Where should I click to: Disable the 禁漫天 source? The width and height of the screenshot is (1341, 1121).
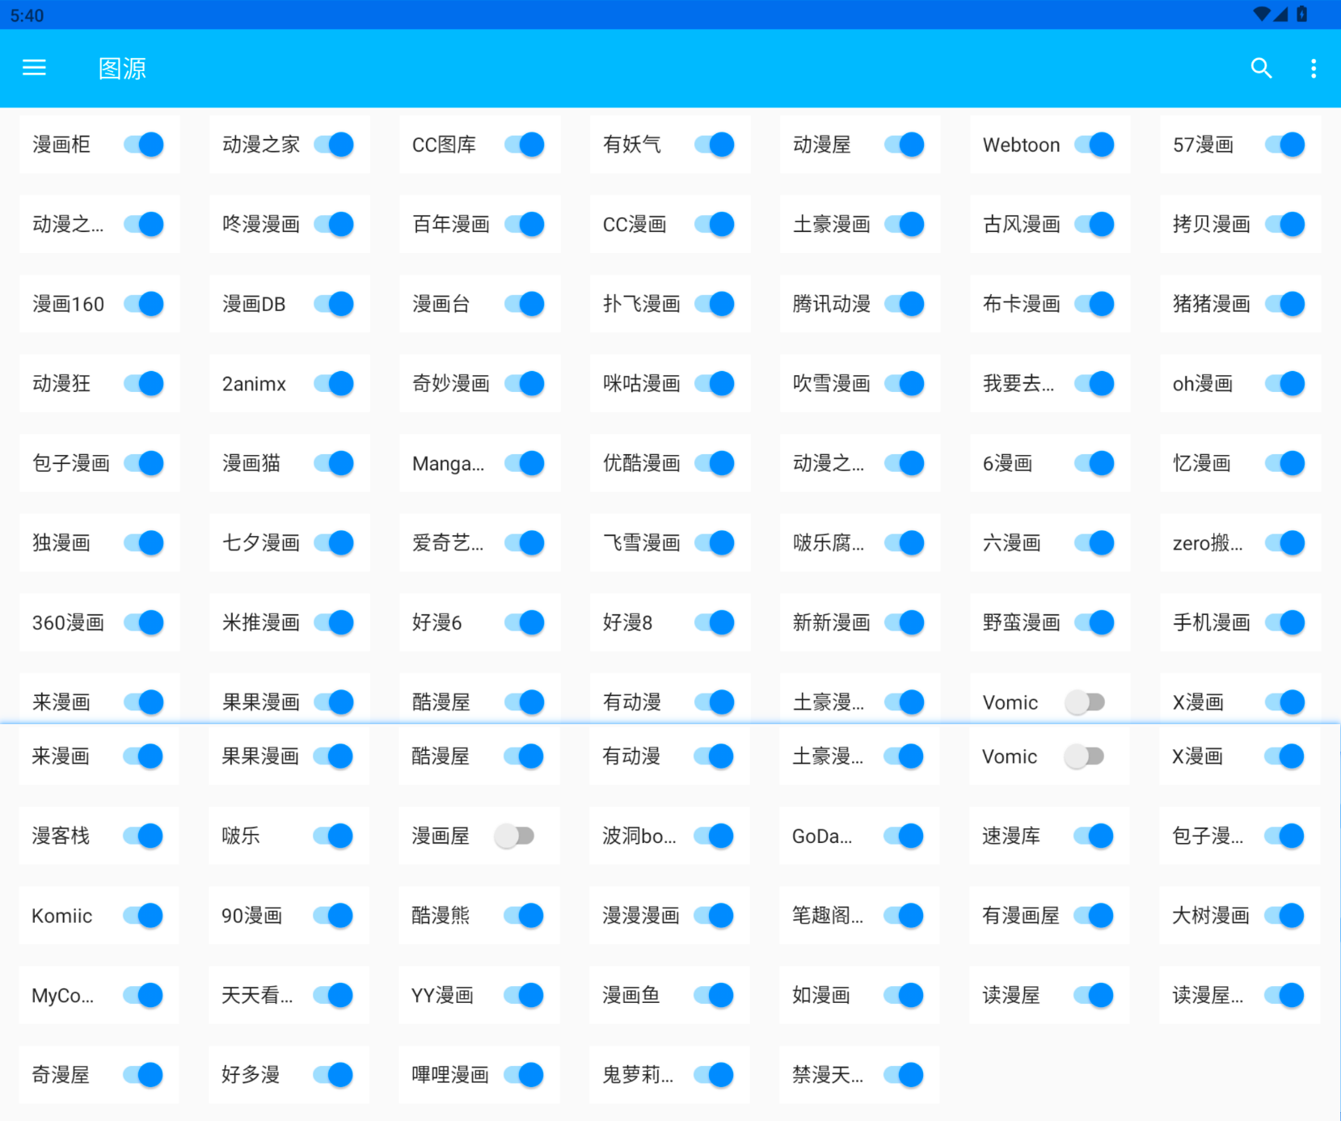click(905, 1075)
